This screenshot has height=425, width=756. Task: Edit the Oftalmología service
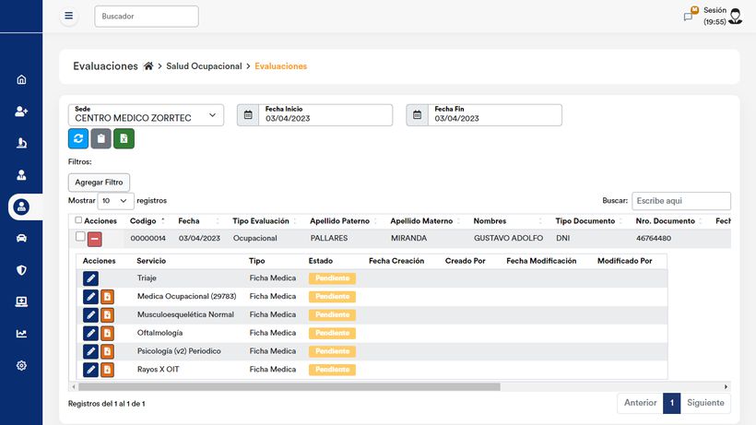(x=90, y=334)
